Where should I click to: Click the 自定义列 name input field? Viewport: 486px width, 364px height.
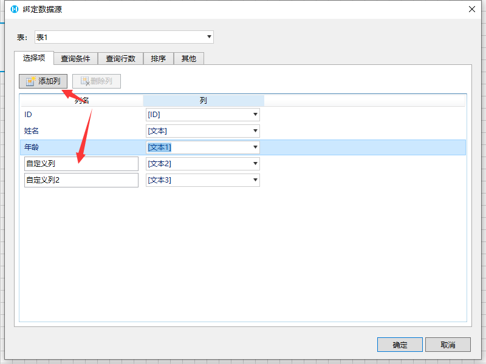tap(81, 164)
